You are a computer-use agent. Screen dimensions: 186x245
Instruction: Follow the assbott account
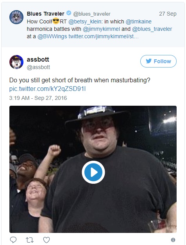click(158, 61)
